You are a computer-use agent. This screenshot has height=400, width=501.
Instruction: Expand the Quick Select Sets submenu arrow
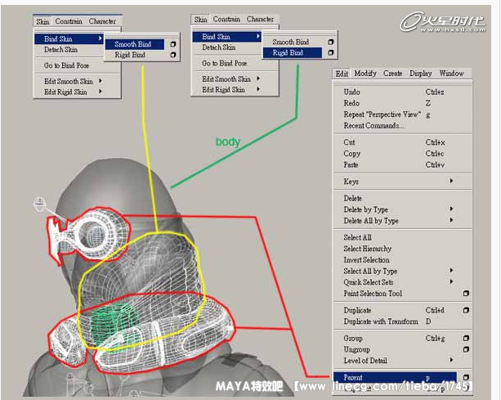tap(451, 282)
